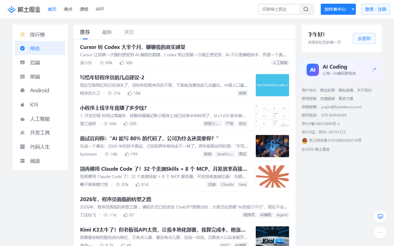
Task: Switch to the 关注 tab
Action: click(x=129, y=32)
